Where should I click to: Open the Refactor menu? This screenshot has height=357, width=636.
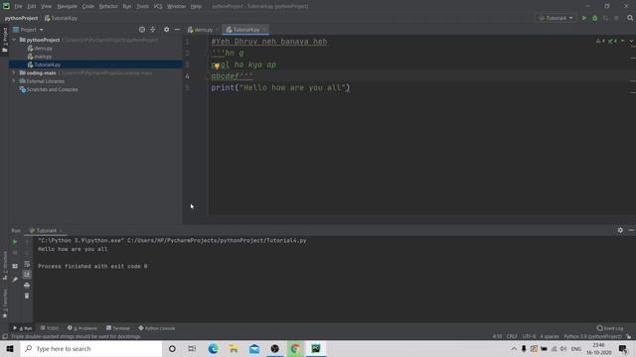(108, 6)
